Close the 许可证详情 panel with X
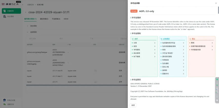Viewport: 219px width, 108px height. tap(216, 3)
